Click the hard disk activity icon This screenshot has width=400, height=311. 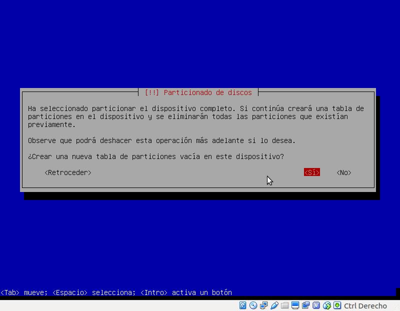pyautogui.click(x=242, y=305)
